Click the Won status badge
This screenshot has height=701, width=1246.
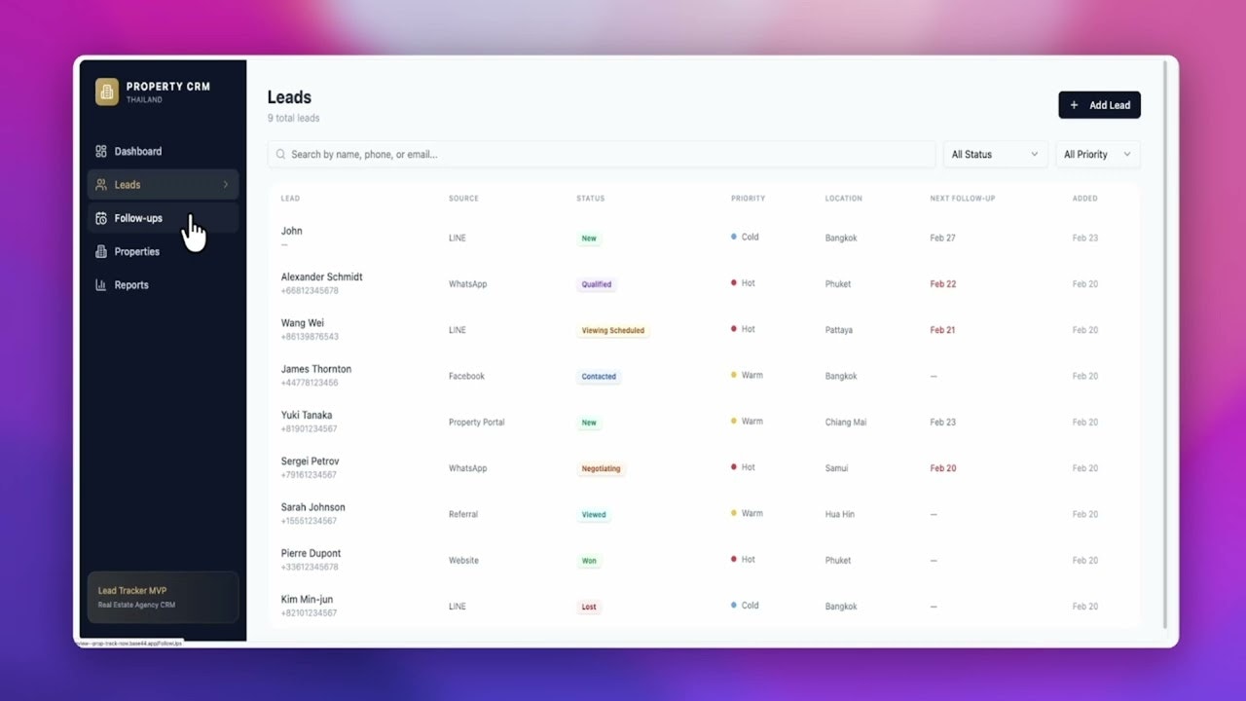tap(589, 561)
